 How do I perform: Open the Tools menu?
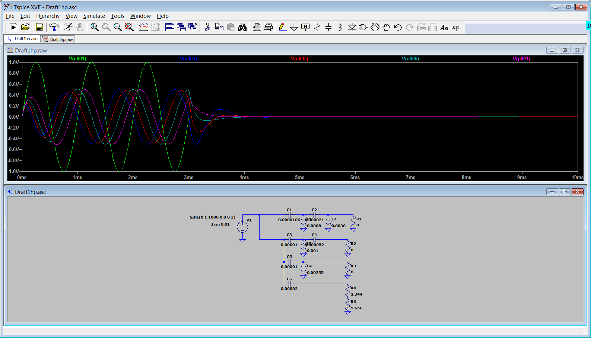click(118, 16)
